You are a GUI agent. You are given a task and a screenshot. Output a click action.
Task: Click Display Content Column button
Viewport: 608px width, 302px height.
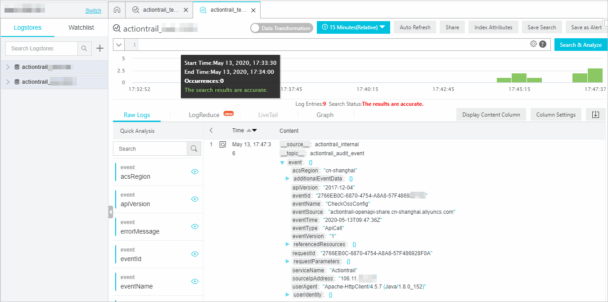491,114
